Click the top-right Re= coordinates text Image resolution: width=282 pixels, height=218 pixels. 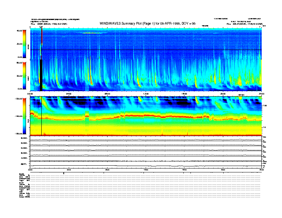point(245,24)
